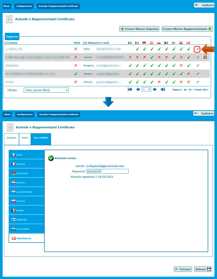Select the Danimarca country tab

coord(26,238)
